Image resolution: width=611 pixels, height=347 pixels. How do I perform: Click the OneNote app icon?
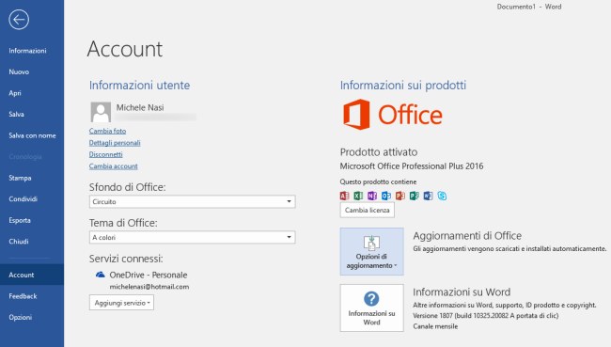(x=372, y=196)
